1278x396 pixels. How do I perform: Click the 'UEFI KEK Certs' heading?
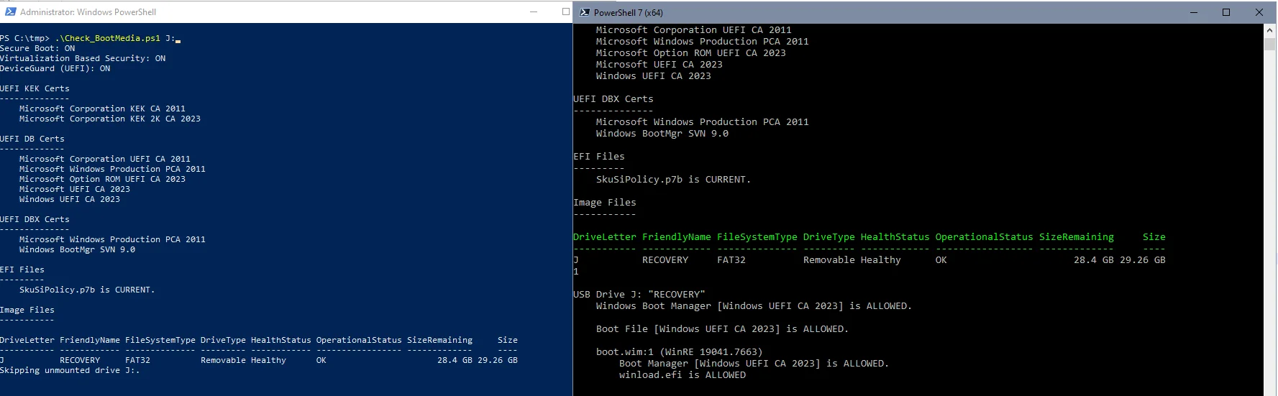point(35,88)
